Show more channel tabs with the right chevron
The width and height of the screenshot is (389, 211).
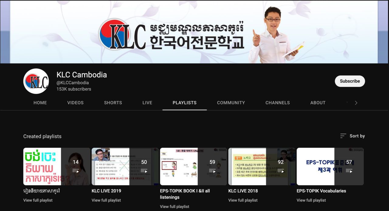[x=356, y=103]
